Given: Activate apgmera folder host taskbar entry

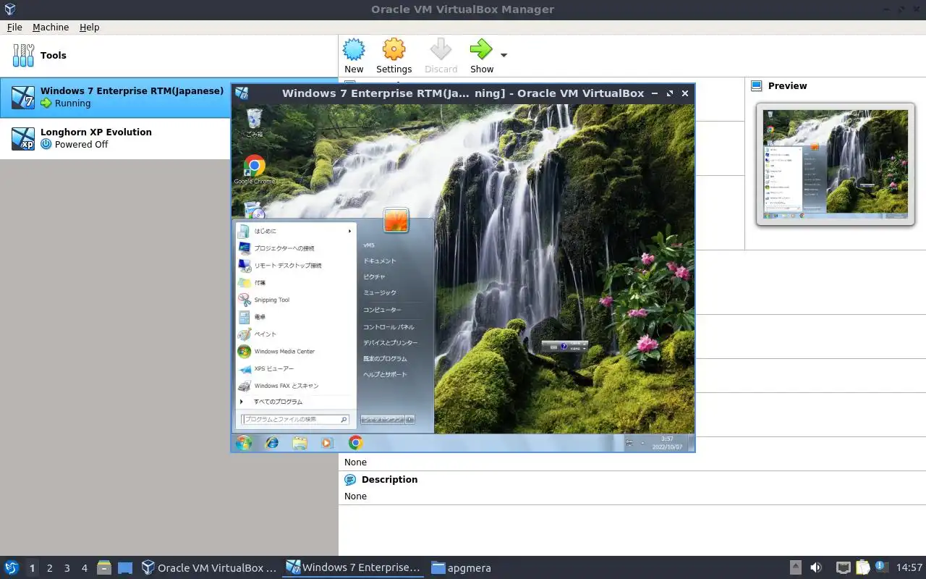Looking at the screenshot, I should [462, 567].
